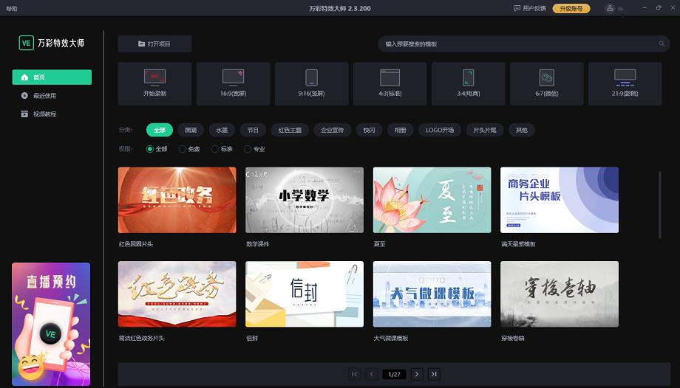The width and height of the screenshot is (680, 388).
Task: Click the 万彩特效大师 VE logo
Action: (x=52, y=43)
